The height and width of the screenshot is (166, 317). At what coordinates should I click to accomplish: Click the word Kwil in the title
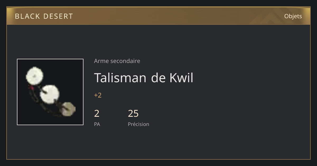[181, 78]
